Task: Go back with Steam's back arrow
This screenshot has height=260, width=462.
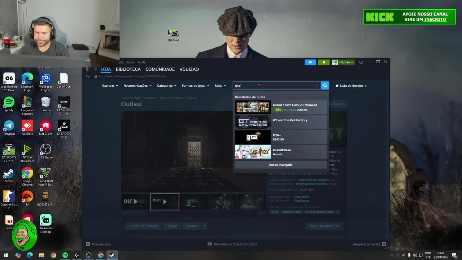Action: [88, 69]
